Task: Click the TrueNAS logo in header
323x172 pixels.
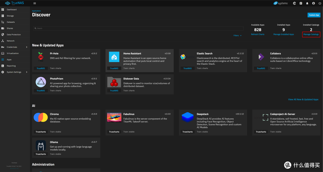Action: [x=14, y=3]
